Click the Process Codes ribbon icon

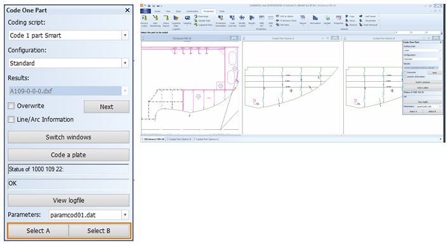tap(144, 21)
